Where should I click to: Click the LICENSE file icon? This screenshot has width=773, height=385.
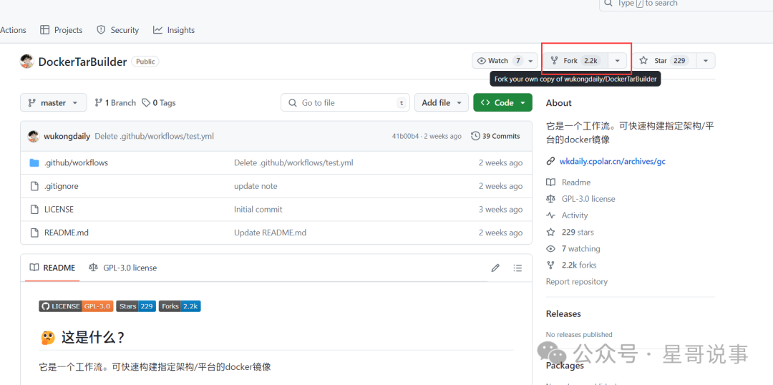[34, 209]
